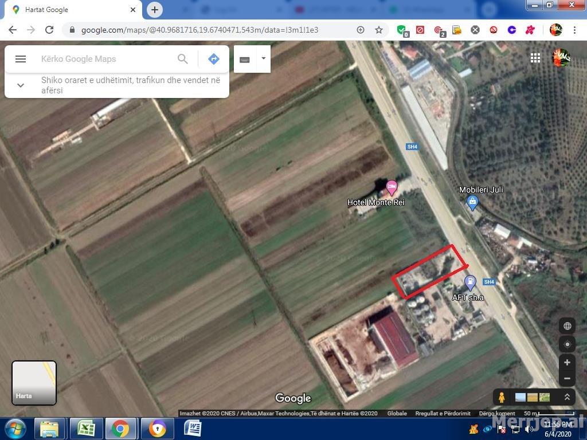Click the my location target icon
587x440 pixels.
pos(567,344)
